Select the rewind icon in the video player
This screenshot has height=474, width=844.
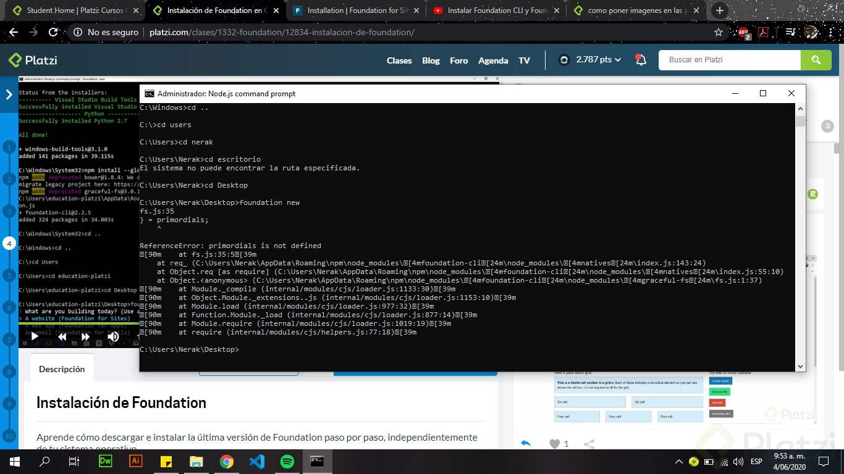tap(62, 336)
